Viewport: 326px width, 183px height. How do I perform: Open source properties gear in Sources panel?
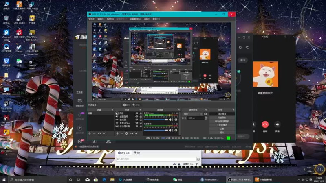click(x=126, y=133)
